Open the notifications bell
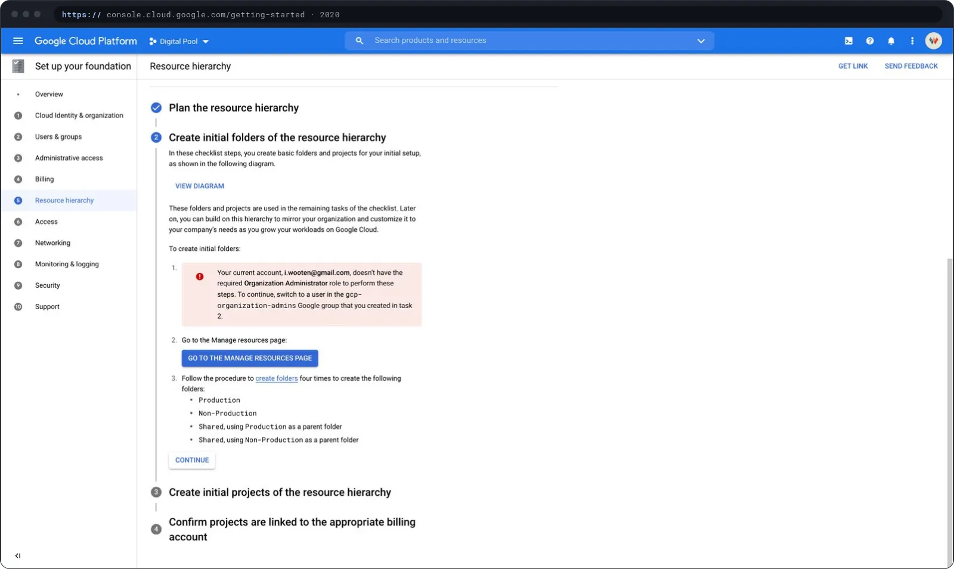Viewport: 954px width, 569px height. [891, 41]
